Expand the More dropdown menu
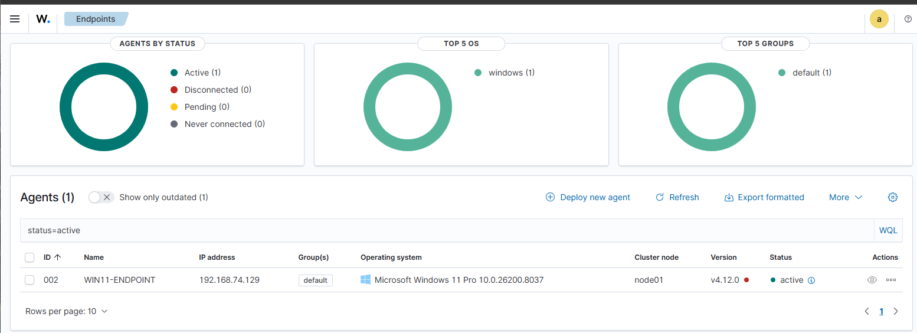The width and height of the screenshot is (917, 333). [x=846, y=197]
